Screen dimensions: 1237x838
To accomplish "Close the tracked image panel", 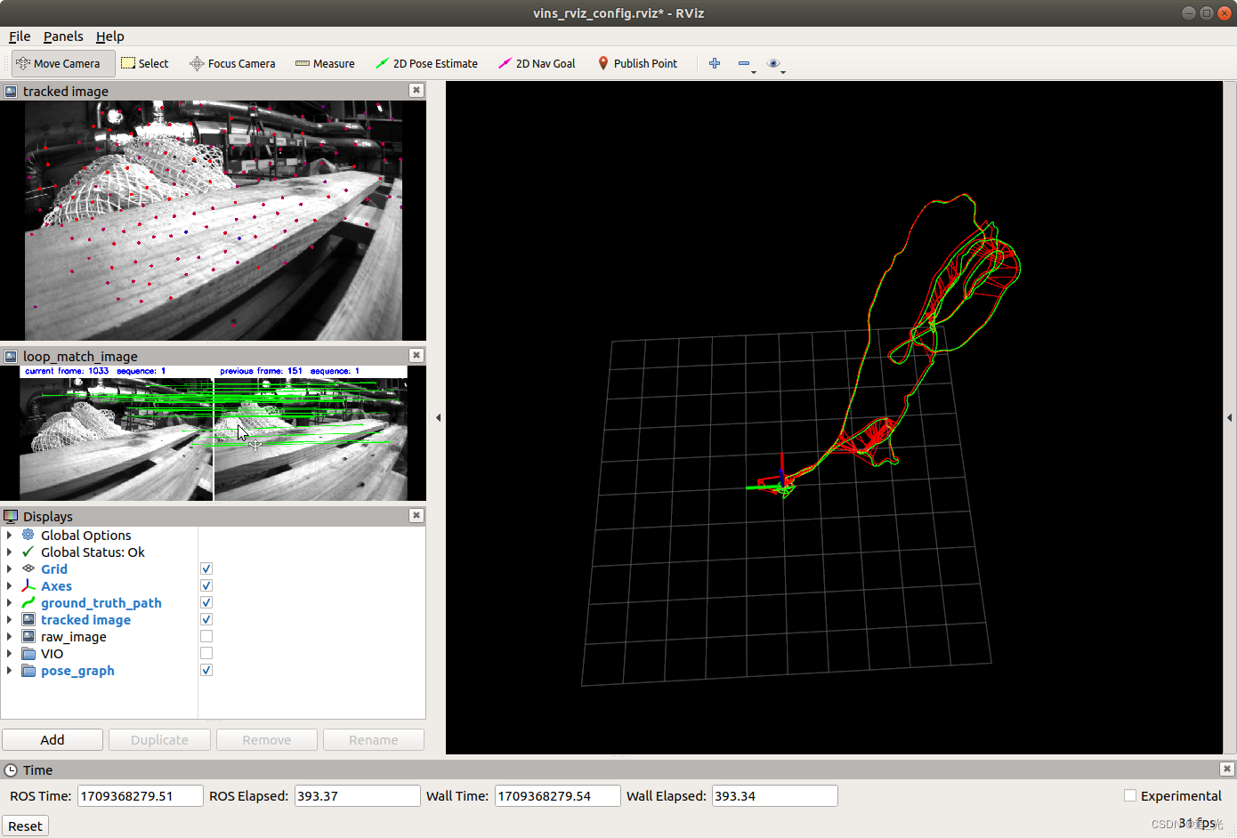I will click(x=416, y=90).
